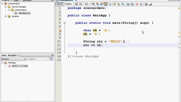Collapse main method code fold
The height and width of the screenshot is (102, 181).
65,23
